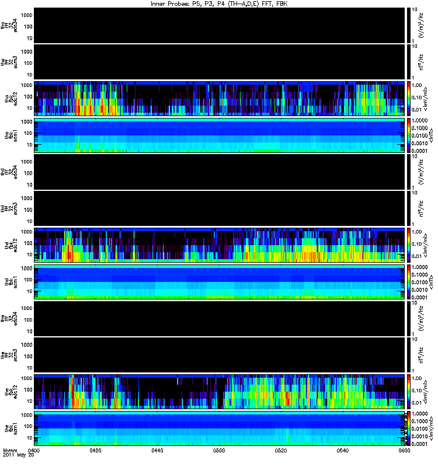
Task: Click the "the fbk scm1" panel label
Action: (11, 428)
